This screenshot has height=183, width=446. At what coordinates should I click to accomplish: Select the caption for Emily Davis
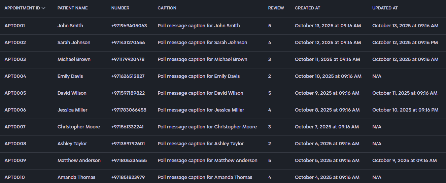point(199,76)
